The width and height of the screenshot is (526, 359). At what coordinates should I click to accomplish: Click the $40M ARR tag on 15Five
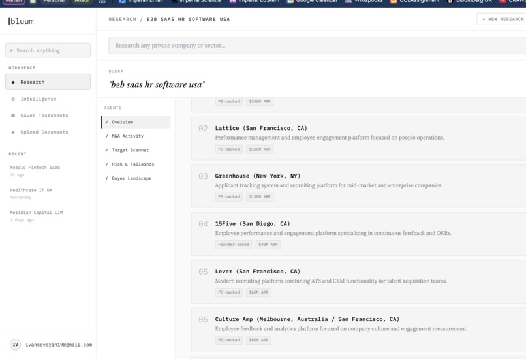(x=268, y=245)
